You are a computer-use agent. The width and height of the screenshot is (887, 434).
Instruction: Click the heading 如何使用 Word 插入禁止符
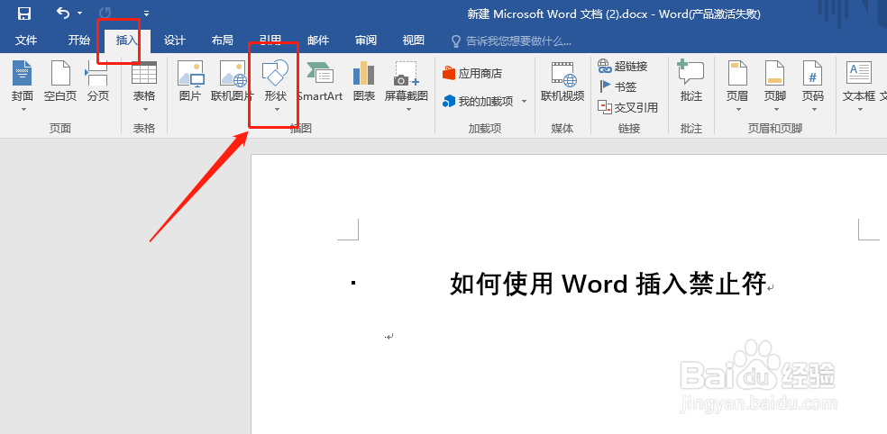(x=608, y=284)
